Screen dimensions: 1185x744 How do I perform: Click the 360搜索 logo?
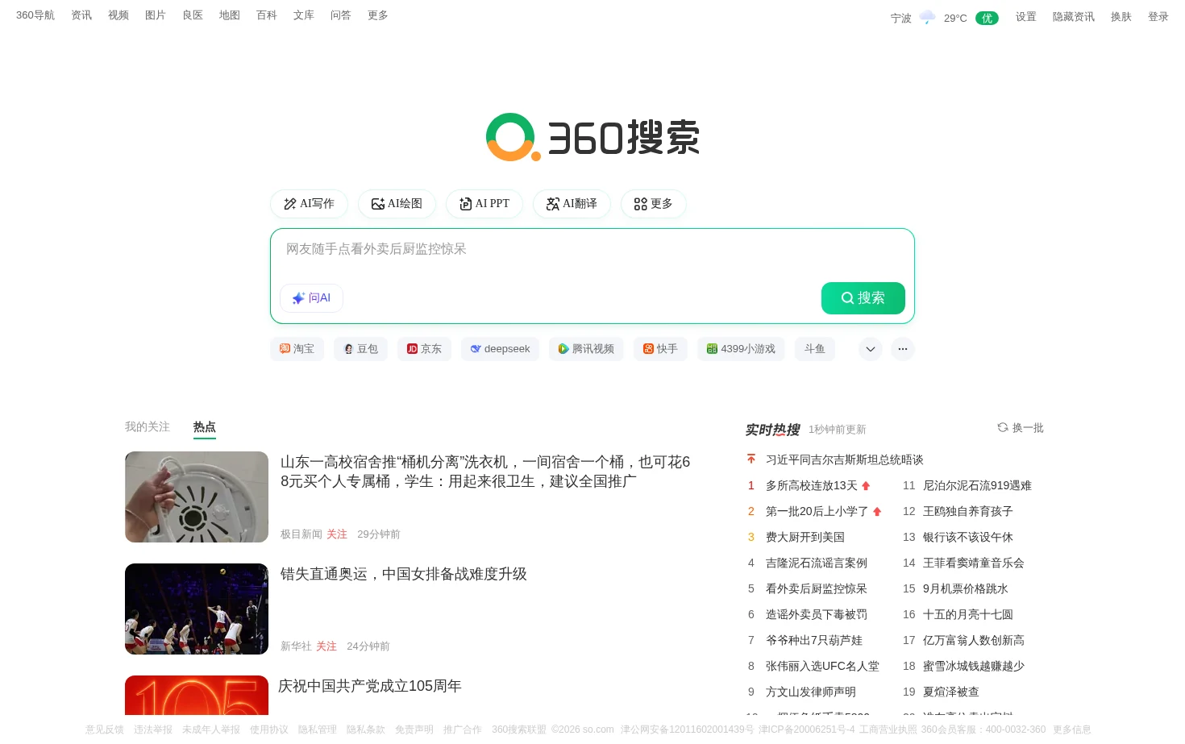pyautogui.click(x=592, y=137)
